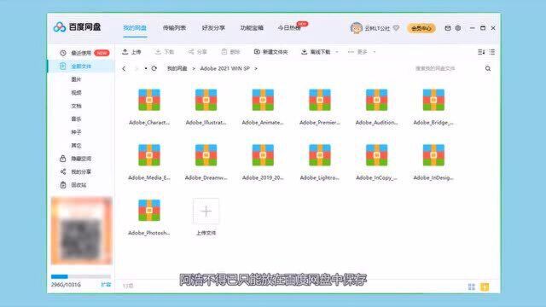Screen dimensions: 546x307
Task: Open the 功能宝箱 tab
Action: pyautogui.click(x=252, y=28)
